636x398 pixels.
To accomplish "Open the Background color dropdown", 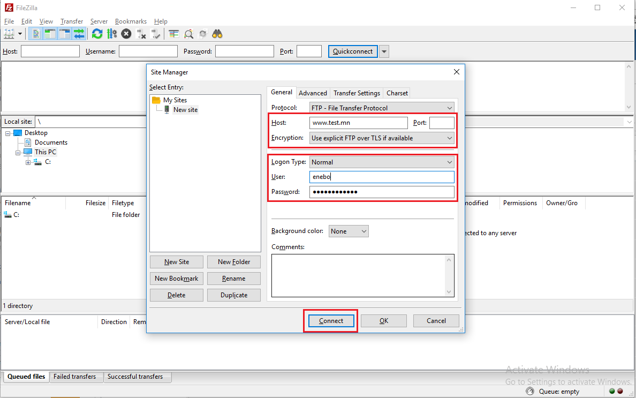I will (x=349, y=231).
